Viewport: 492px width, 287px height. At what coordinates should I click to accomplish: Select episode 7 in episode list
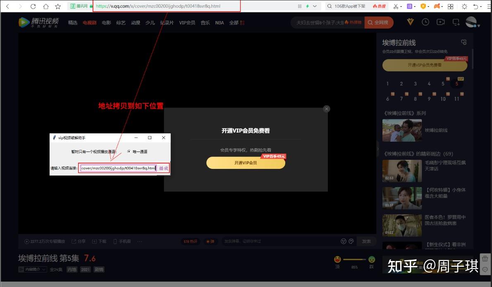pos(401,99)
